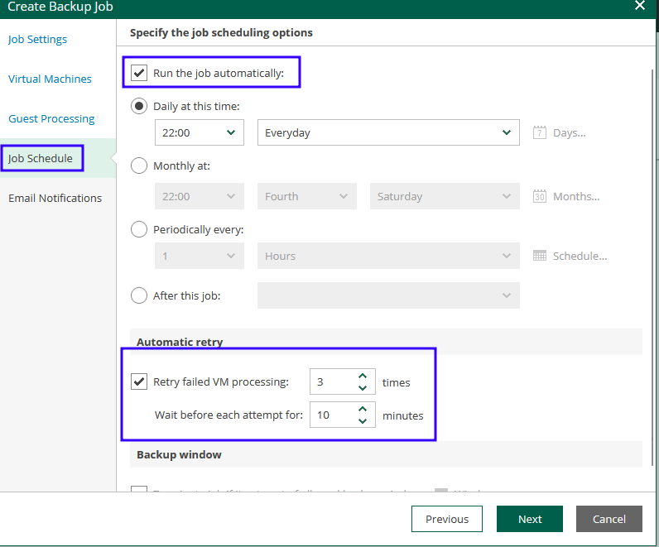Open the Months... link
Viewport: 659px width, 547px height.
coord(576,196)
